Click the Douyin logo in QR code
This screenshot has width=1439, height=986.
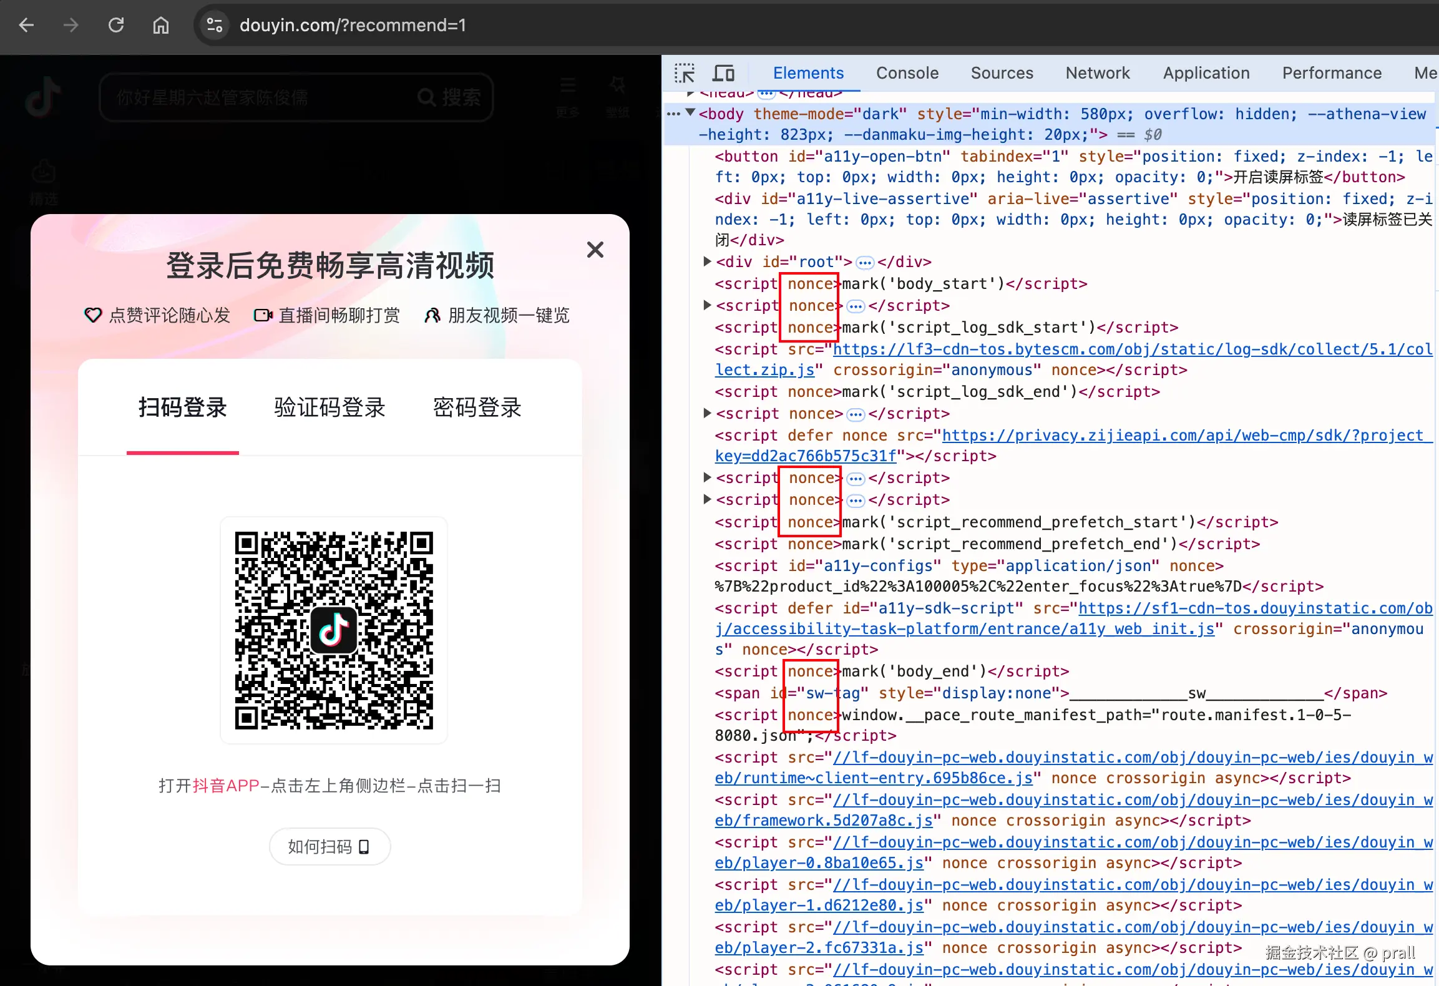334,630
